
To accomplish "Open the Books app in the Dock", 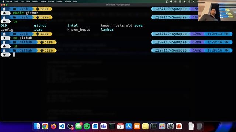I will (x=137, y=126).
